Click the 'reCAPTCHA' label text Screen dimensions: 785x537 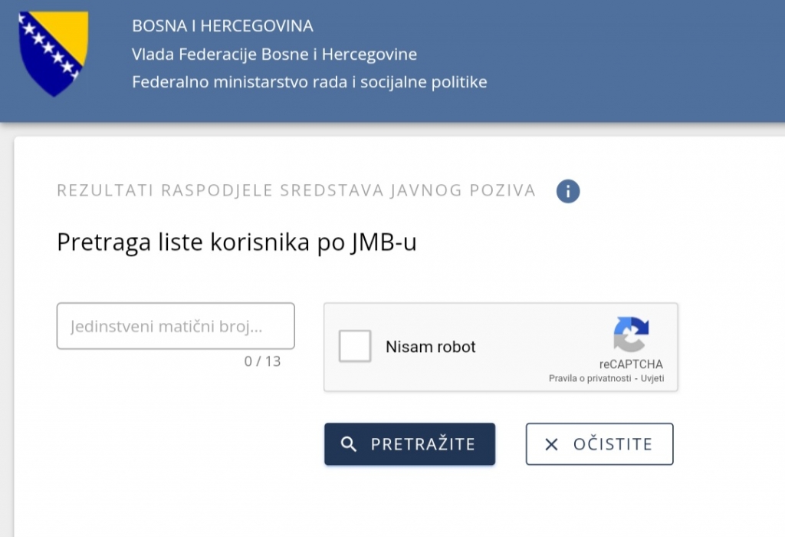pos(631,364)
